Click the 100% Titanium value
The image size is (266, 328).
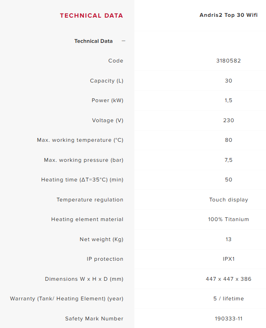(x=228, y=219)
